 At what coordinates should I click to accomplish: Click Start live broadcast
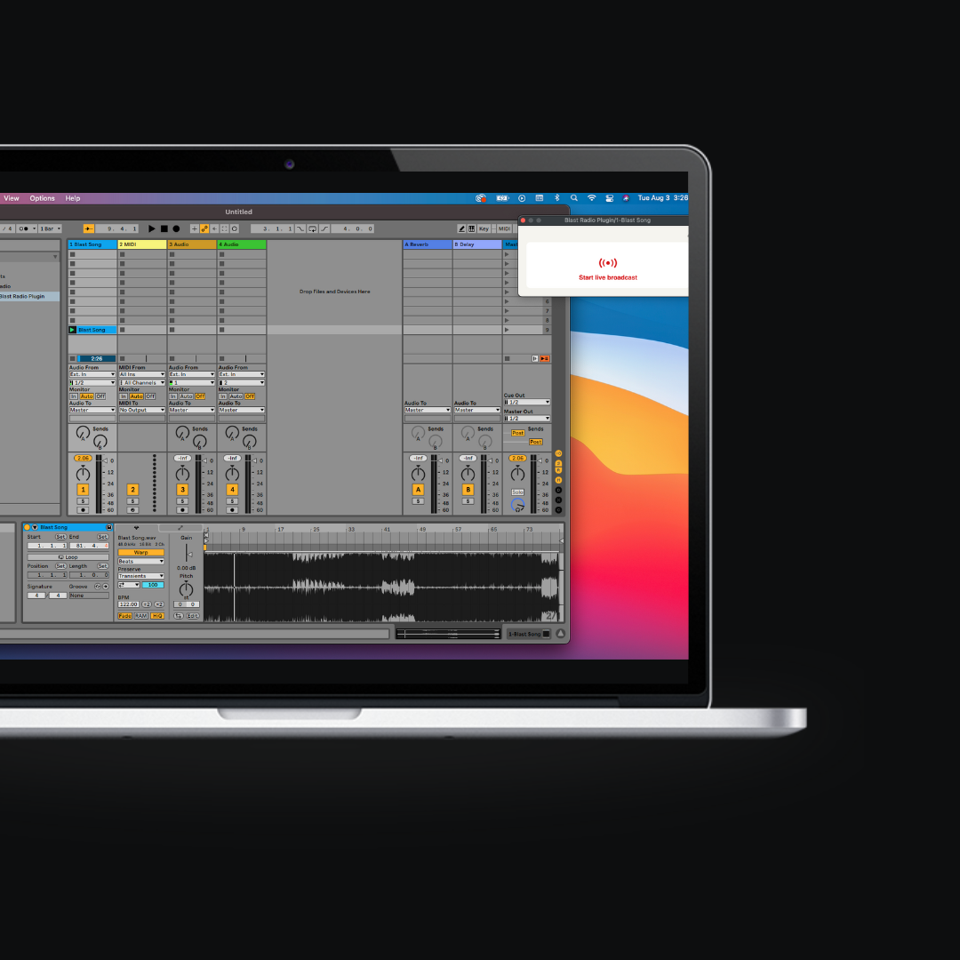tap(608, 277)
